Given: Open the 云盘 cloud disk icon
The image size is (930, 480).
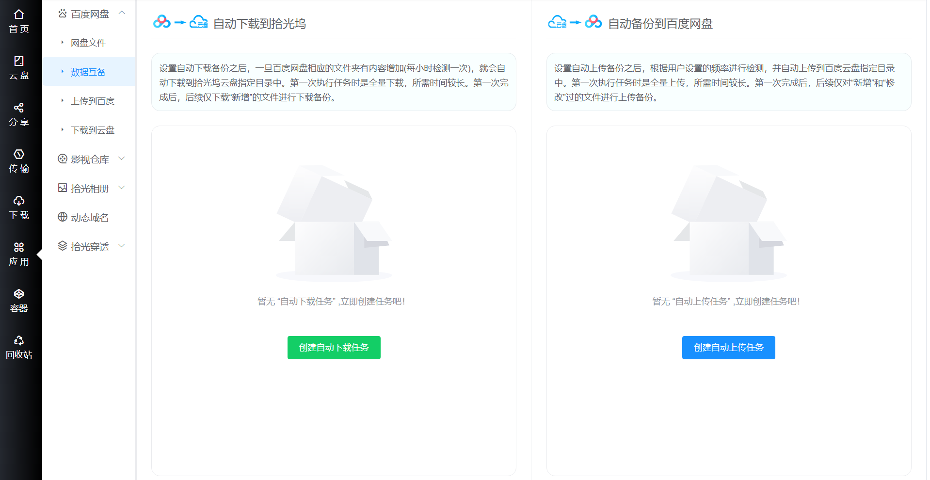Looking at the screenshot, I should click(x=19, y=61).
